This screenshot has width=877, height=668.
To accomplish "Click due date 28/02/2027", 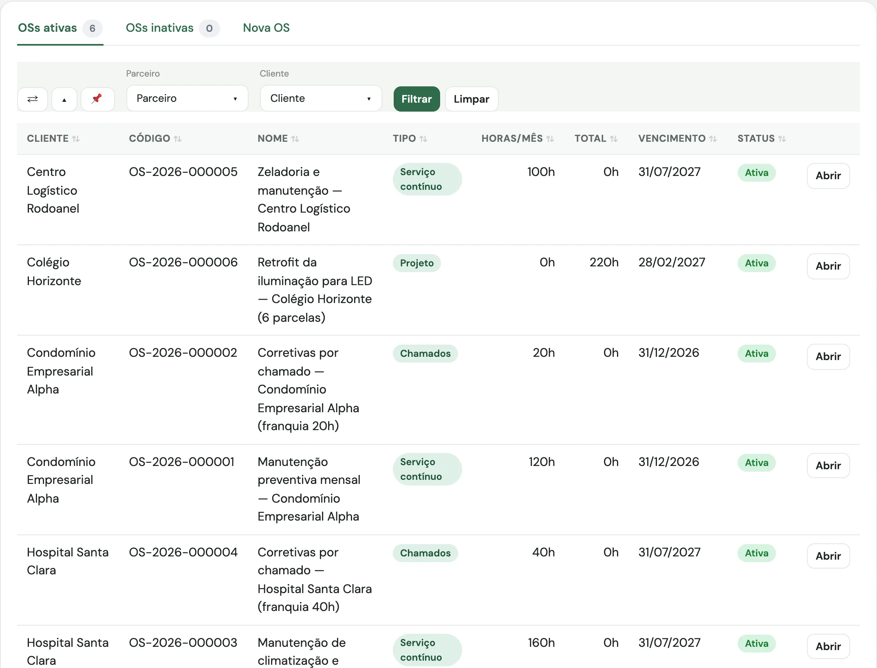I will tap(672, 262).
